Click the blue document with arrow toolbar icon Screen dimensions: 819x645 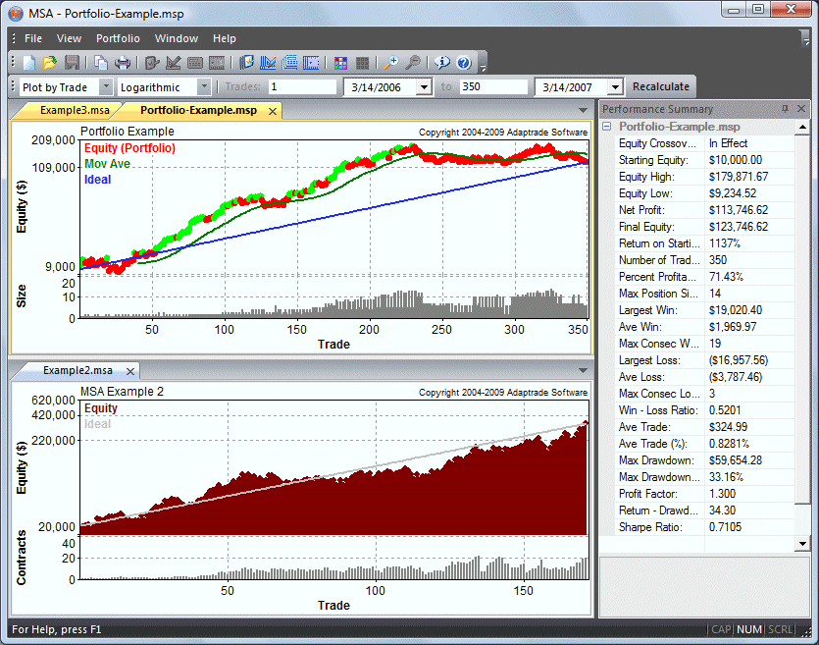click(x=246, y=63)
